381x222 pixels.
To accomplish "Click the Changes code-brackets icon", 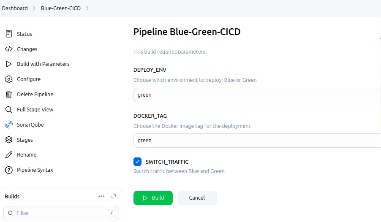I will (8, 49).
